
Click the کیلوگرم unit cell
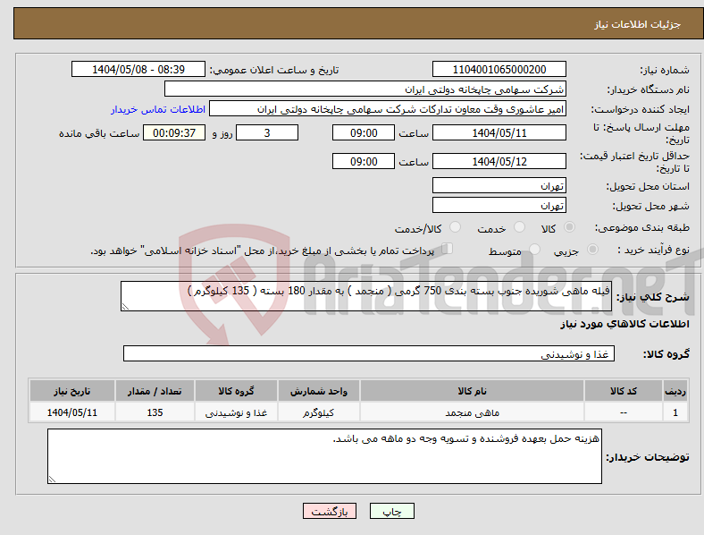[319, 412]
